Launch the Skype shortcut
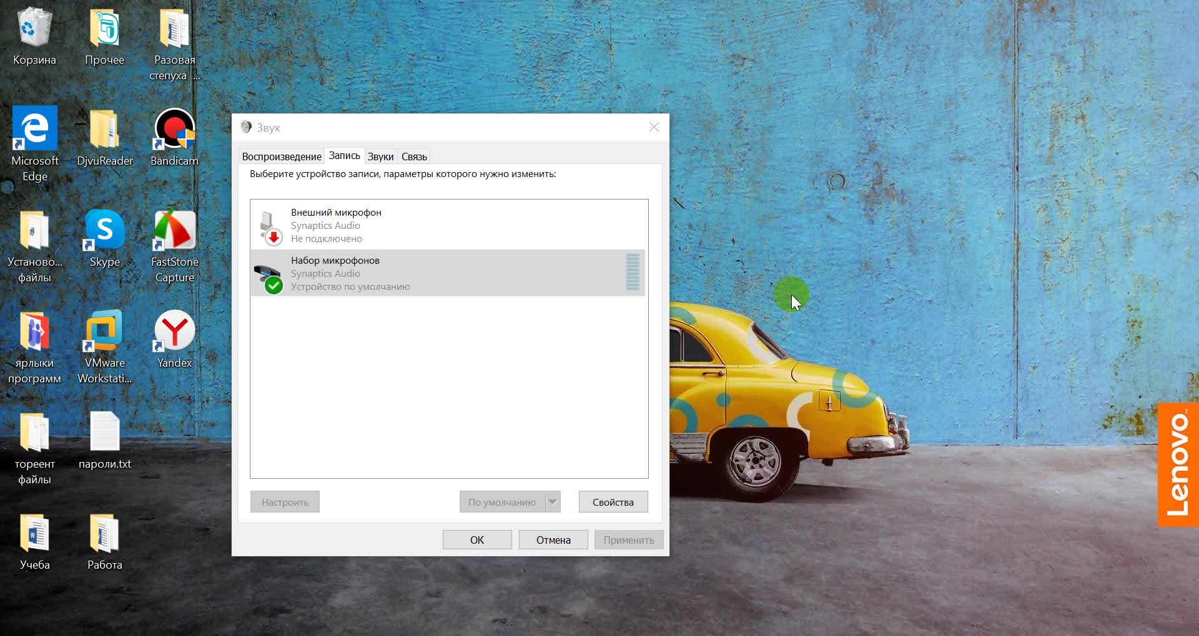Viewport: 1199px width, 636px height. click(x=104, y=230)
